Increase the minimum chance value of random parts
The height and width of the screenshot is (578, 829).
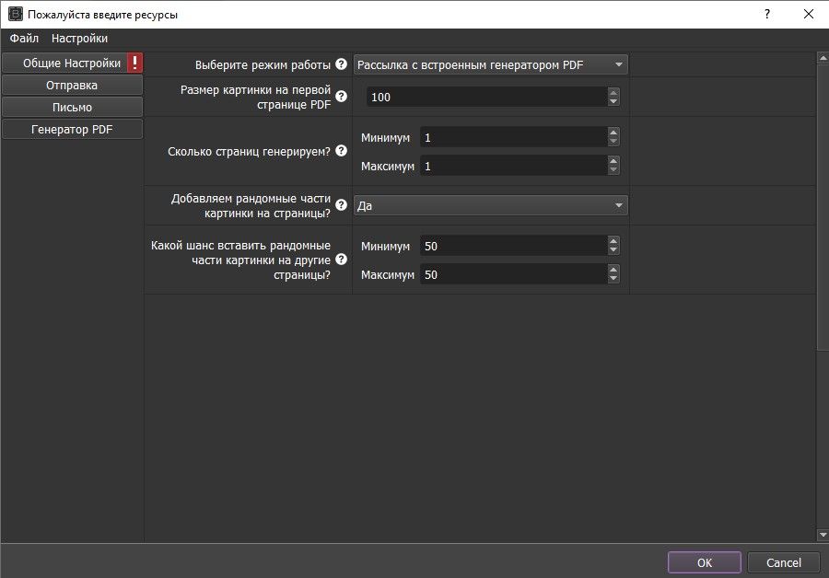point(614,241)
